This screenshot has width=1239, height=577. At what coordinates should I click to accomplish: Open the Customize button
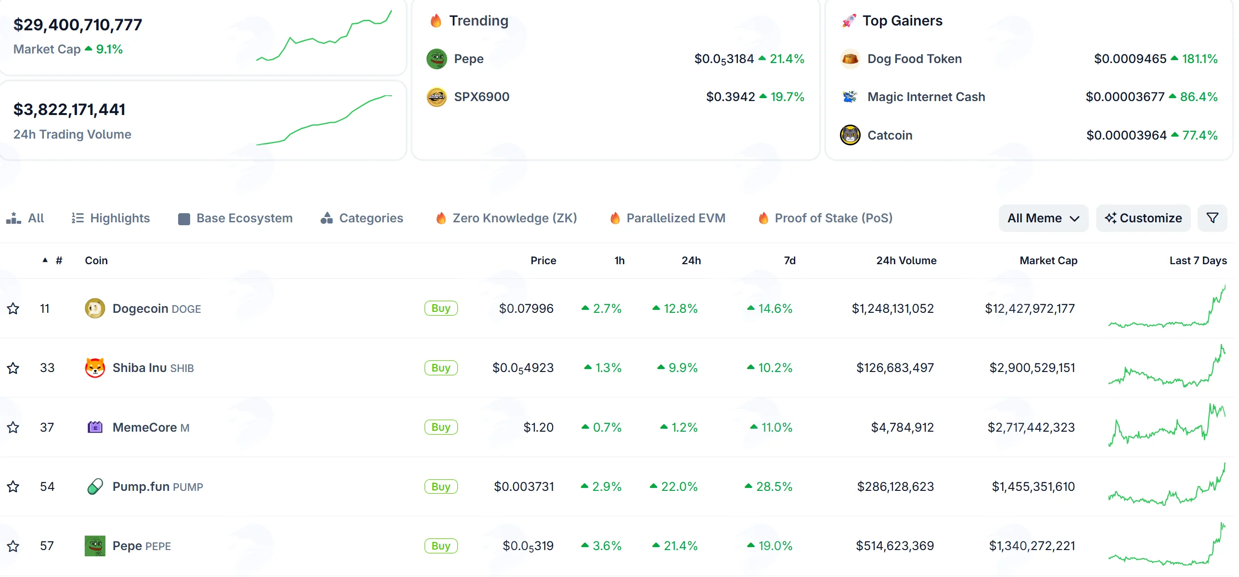click(x=1143, y=218)
